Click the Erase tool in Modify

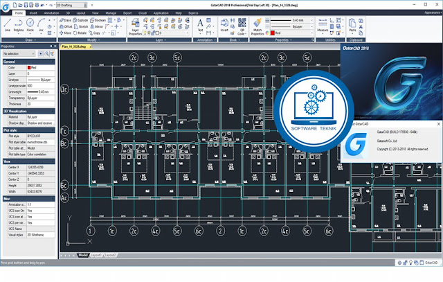pyautogui.click(x=65, y=20)
